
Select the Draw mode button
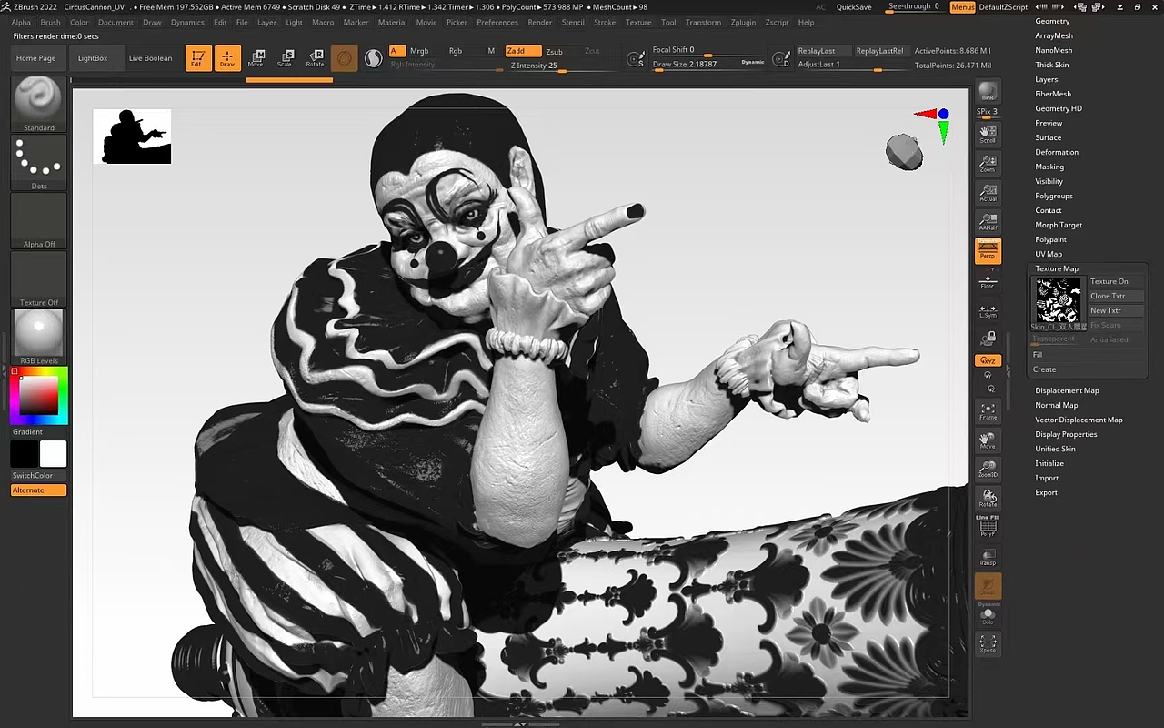click(x=227, y=58)
